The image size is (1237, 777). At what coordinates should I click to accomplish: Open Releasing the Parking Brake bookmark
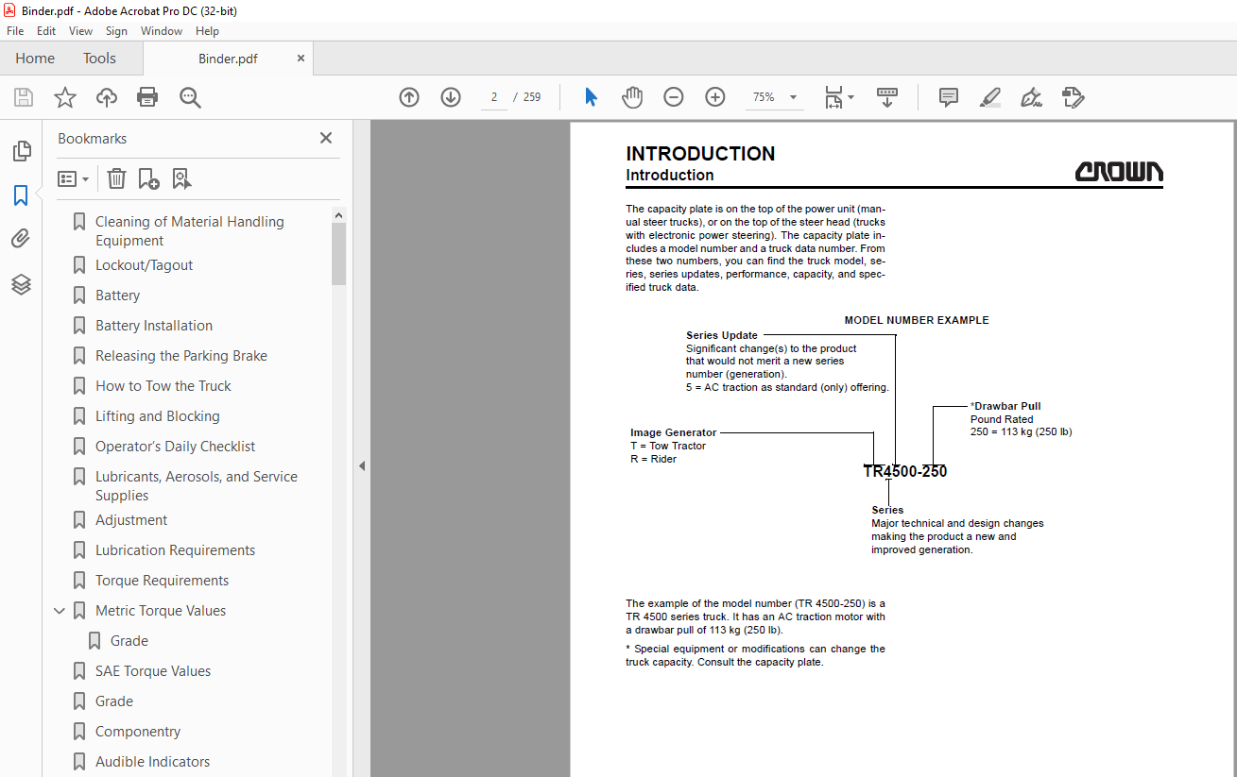point(180,356)
